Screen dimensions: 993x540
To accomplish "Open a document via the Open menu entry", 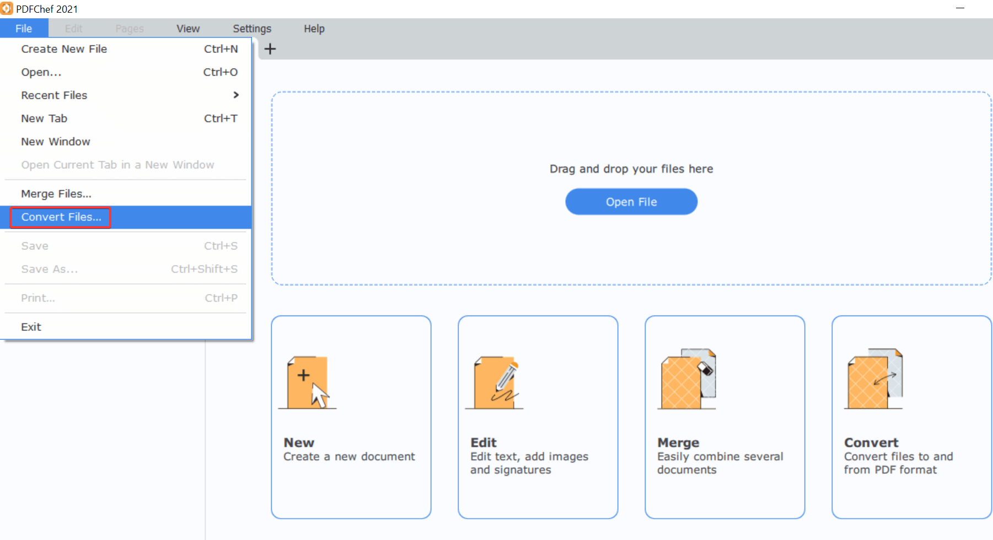I will click(x=41, y=72).
